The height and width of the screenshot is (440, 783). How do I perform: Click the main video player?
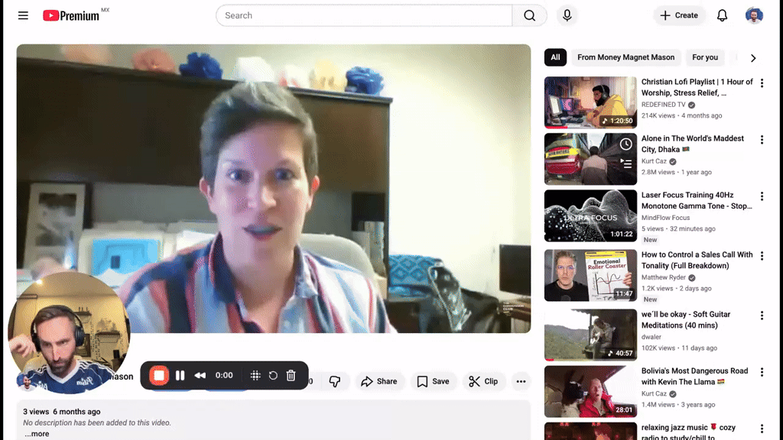click(x=274, y=189)
